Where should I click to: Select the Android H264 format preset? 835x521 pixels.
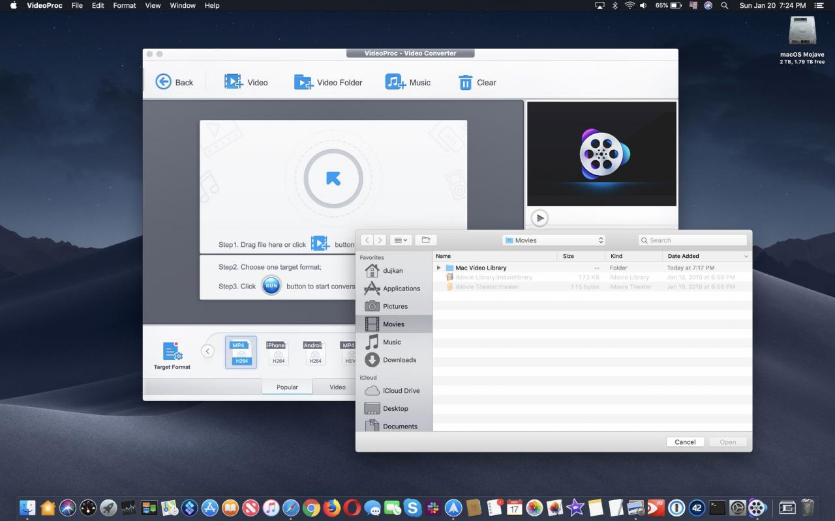pyautogui.click(x=314, y=352)
